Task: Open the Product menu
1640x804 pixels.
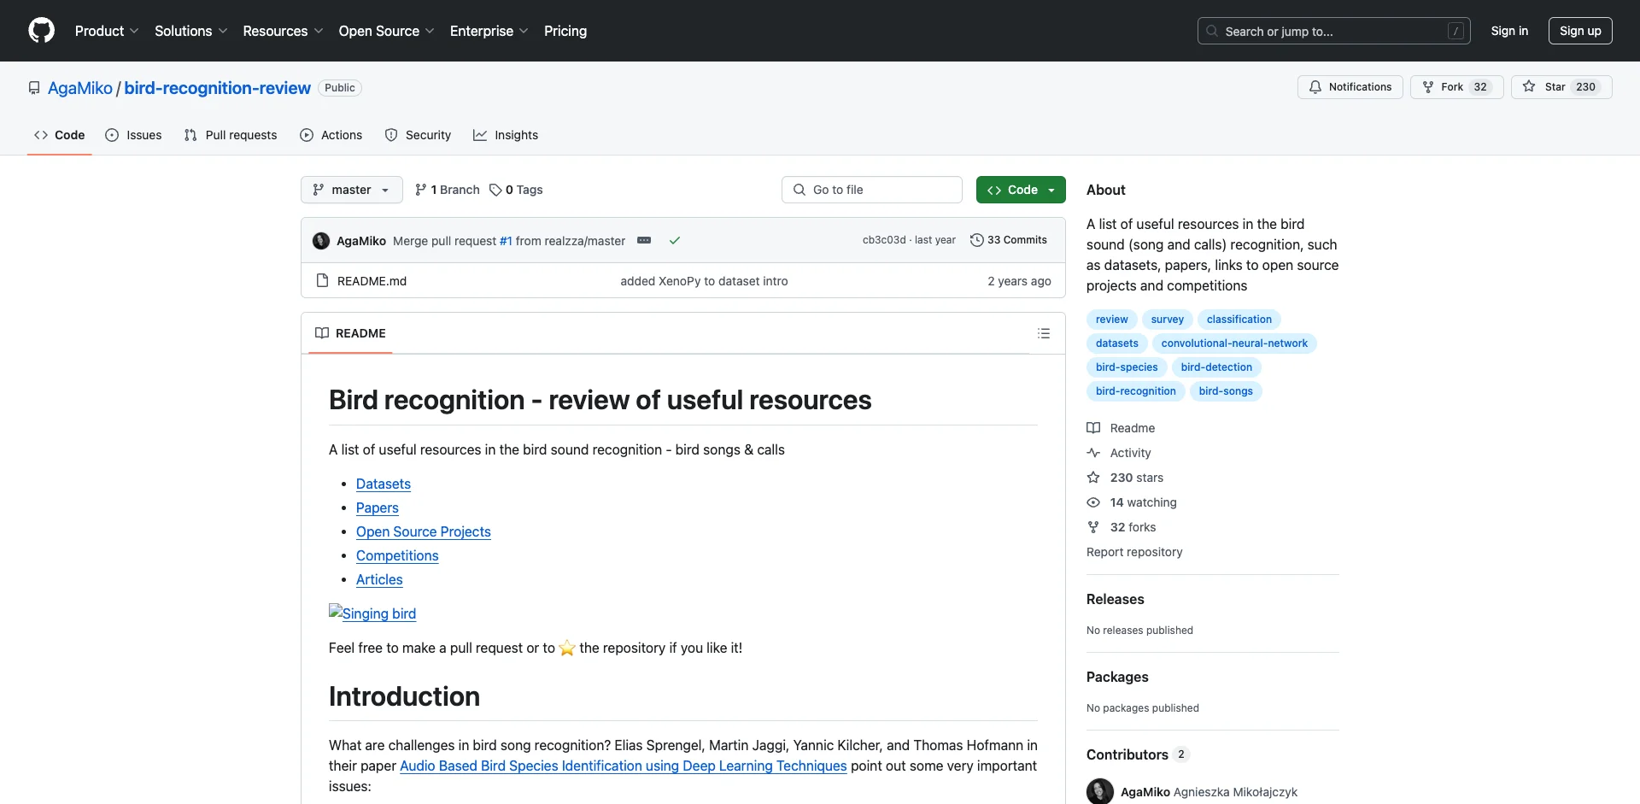Action: (x=107, y=31)
